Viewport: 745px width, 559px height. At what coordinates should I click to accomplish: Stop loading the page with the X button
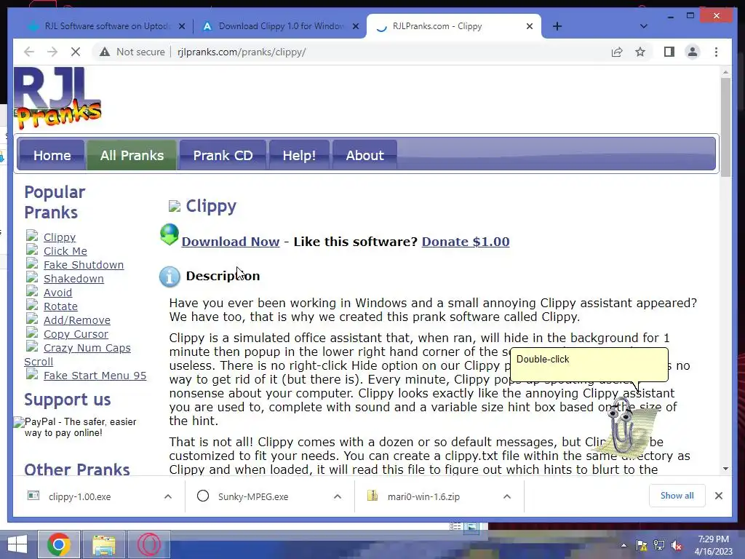coord(76,52)
